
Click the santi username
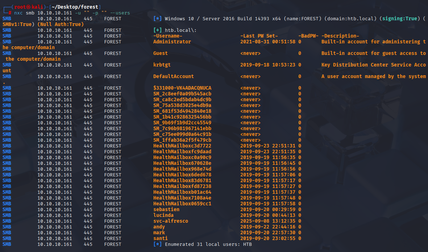point(160,238)
